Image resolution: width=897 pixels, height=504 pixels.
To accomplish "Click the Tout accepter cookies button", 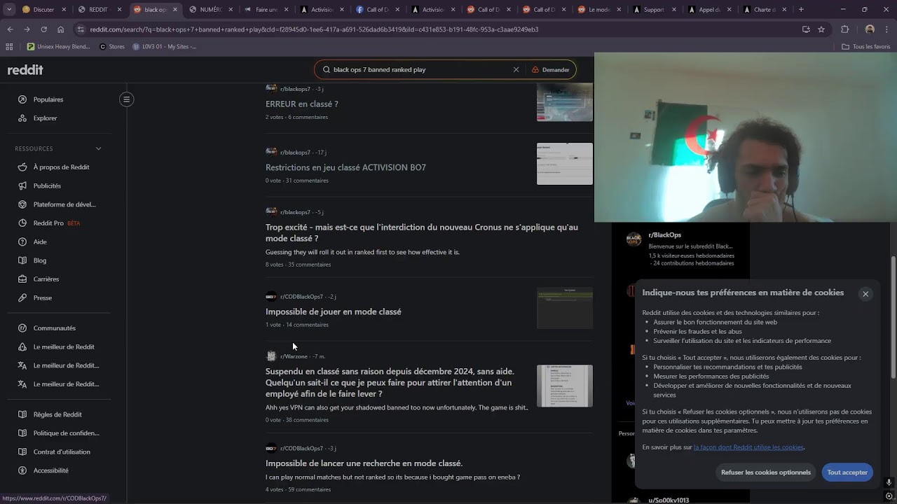I will (x=847, y=472).
